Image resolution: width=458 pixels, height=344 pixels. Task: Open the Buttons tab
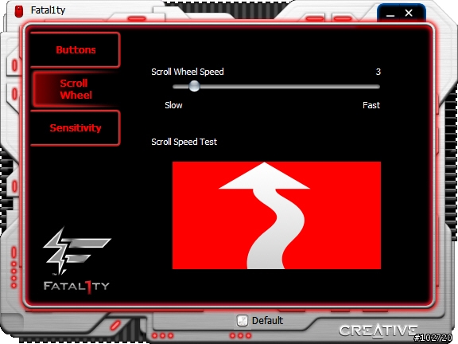click(75, 49)
